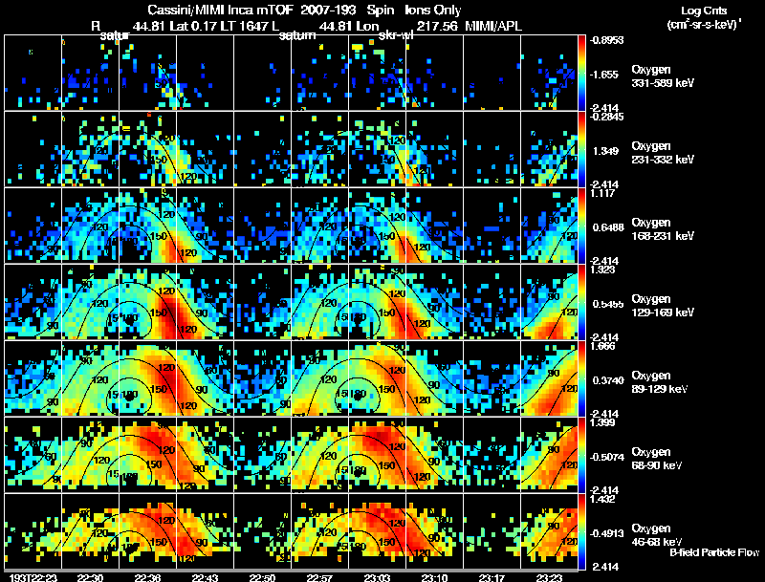Click the '23:23' time axis label
The width and height of the screenshot is (765, 582).
coord(549,577)
